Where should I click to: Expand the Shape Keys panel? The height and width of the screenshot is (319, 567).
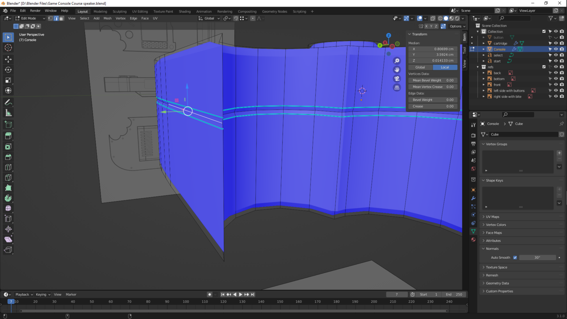coord(494,180)
